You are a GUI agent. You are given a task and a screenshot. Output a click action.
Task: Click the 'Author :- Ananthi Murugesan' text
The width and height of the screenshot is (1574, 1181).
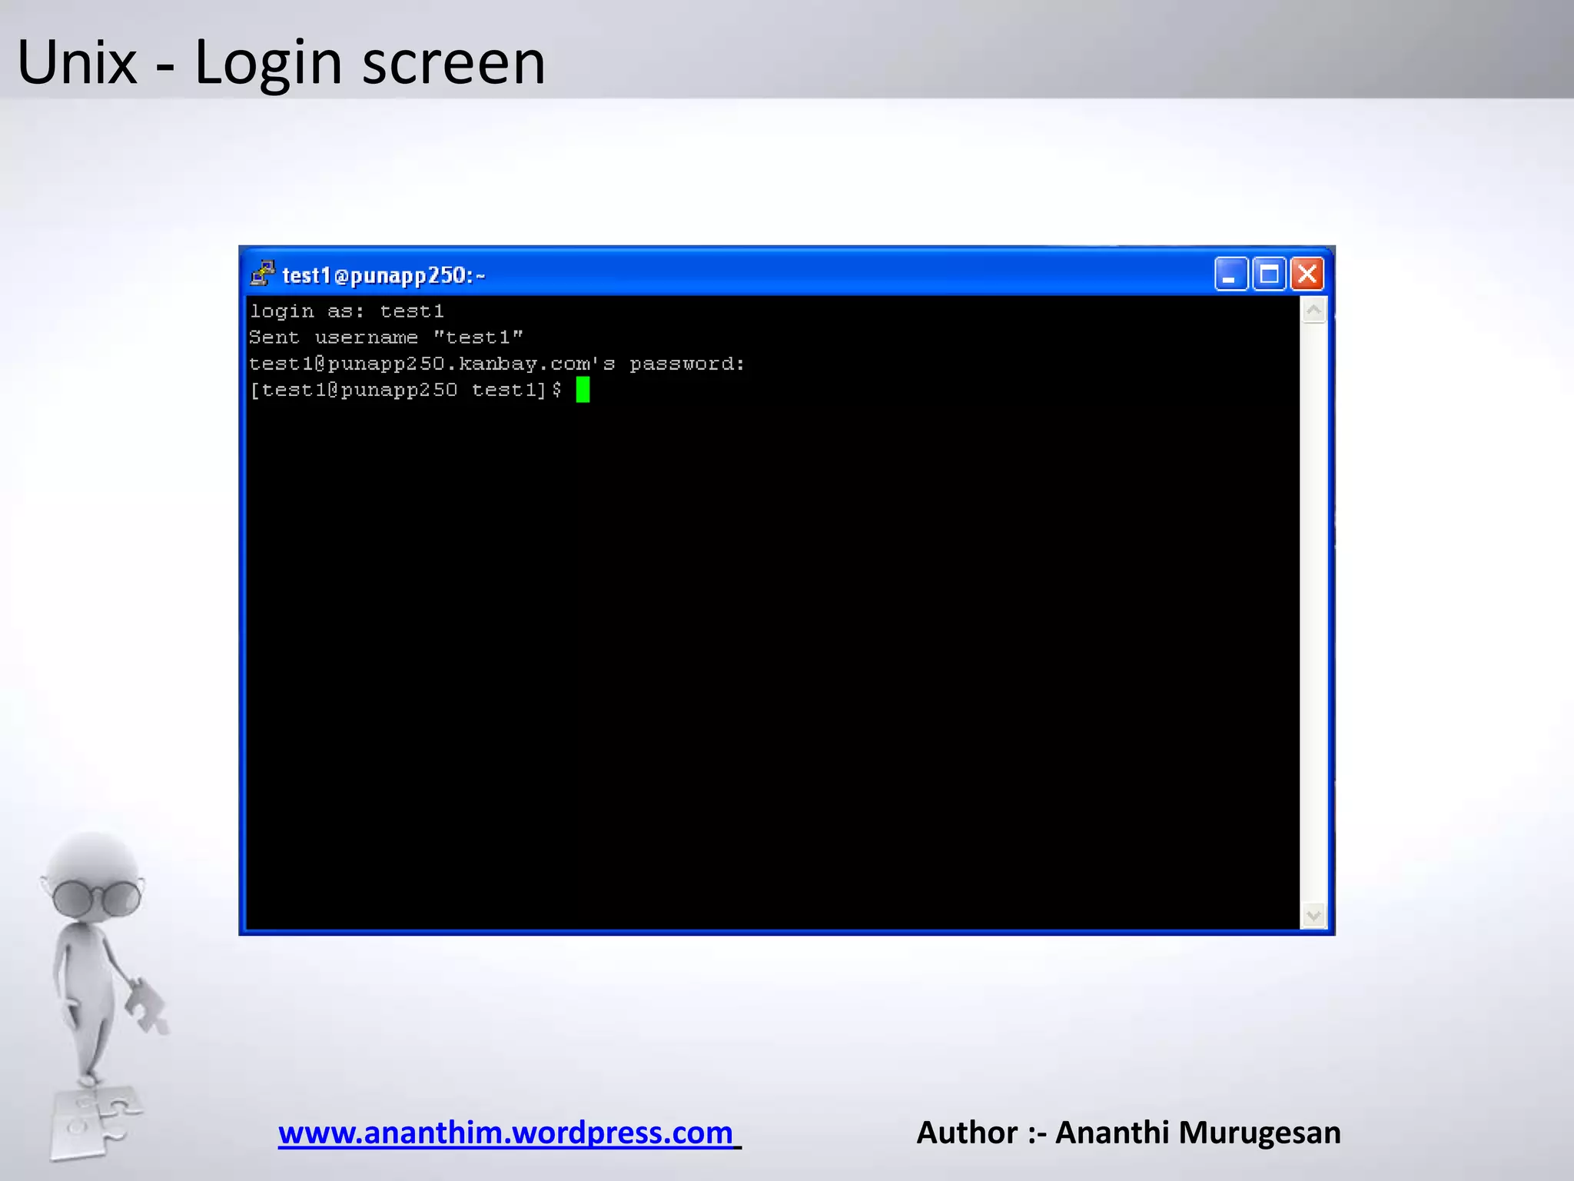(1128, 1133)
